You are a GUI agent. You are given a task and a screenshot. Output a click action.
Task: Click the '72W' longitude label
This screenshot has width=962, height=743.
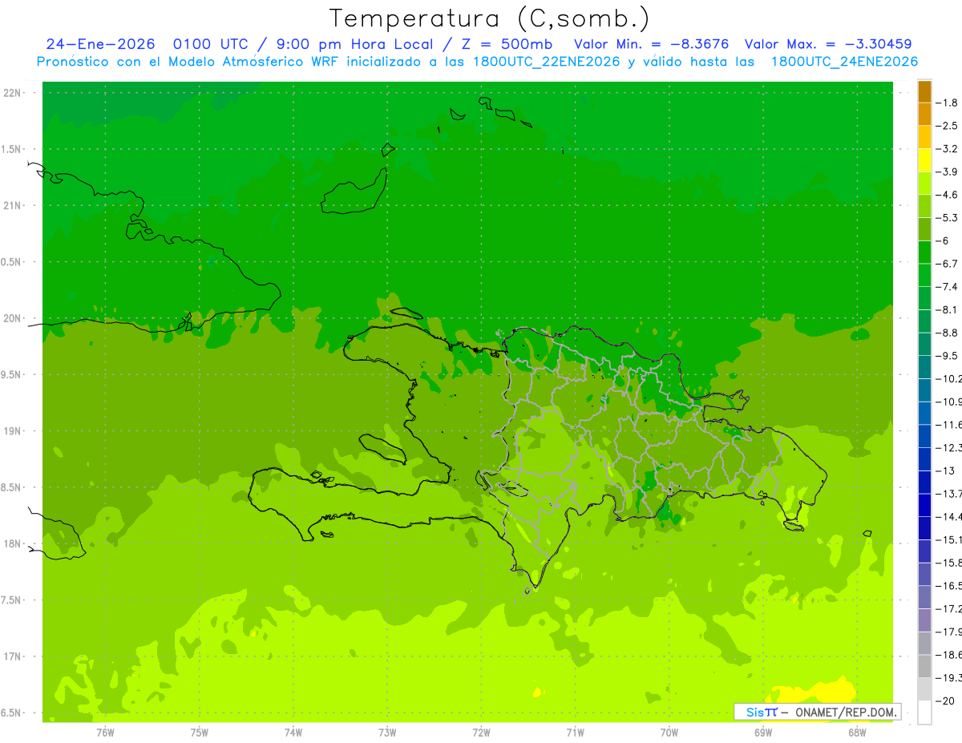(x=481, y=732)
